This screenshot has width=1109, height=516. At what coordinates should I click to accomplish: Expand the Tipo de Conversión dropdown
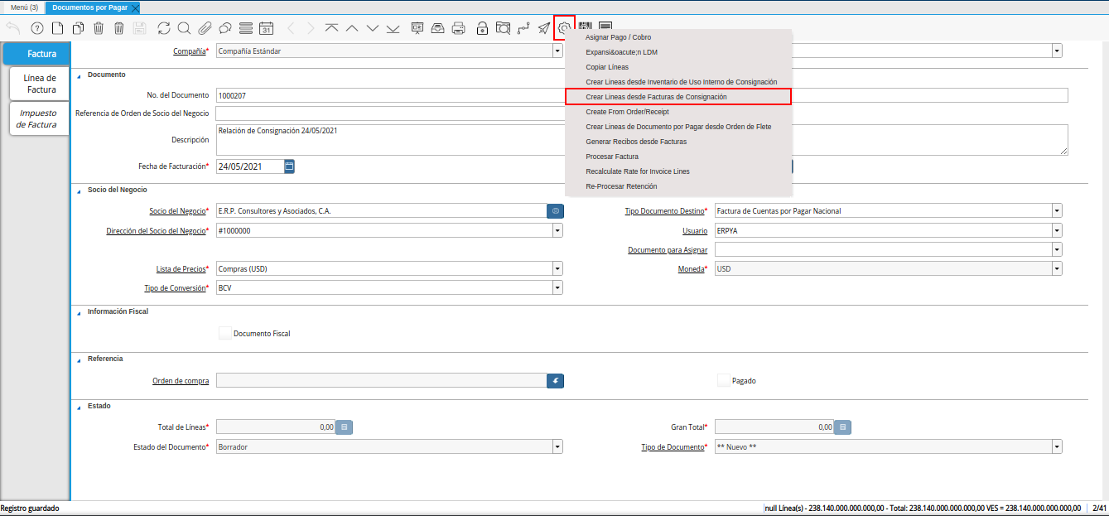coord(557,287)
